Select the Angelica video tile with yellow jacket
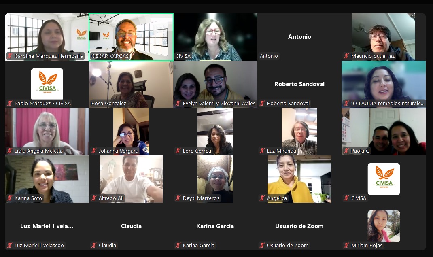Image resolution: width=433 pixels, height=257 pixels. pyautogui.click(x=299, y=179)
